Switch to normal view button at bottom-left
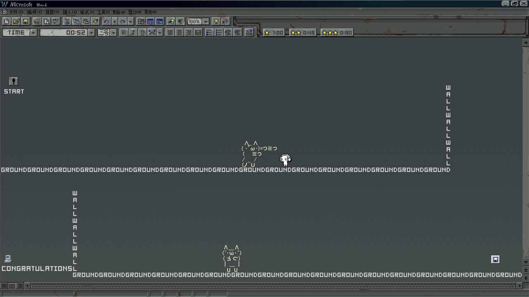 (x=4, y=286)
